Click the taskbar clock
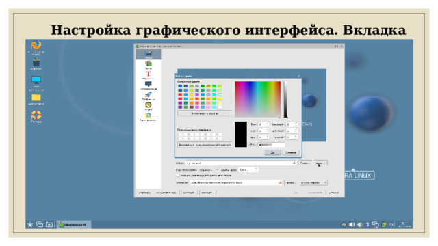Screen dimensions: 438x246 (404, 225)
